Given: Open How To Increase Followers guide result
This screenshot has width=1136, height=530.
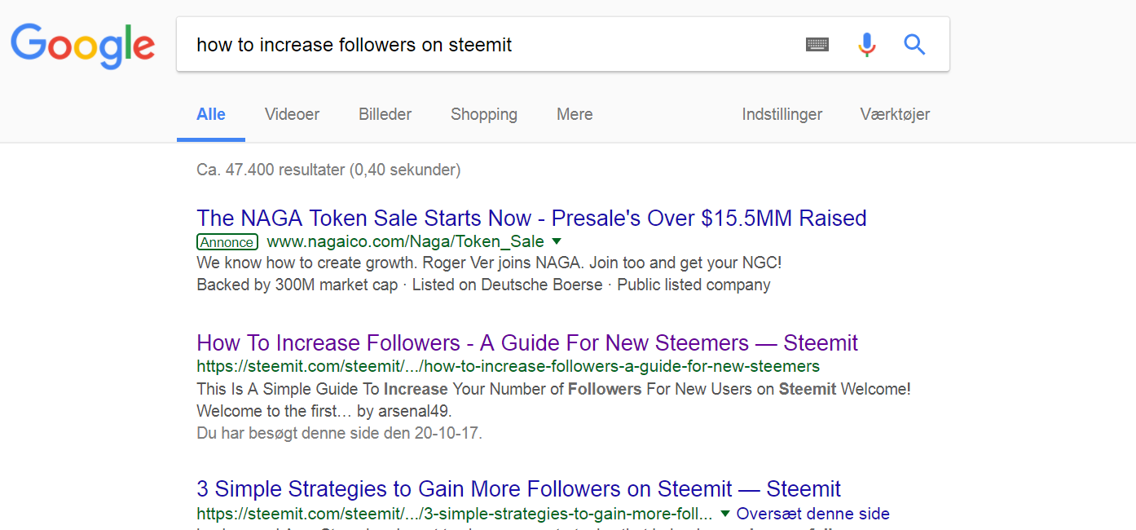Looking at the screenshot, I should click(x=527, y=343).
